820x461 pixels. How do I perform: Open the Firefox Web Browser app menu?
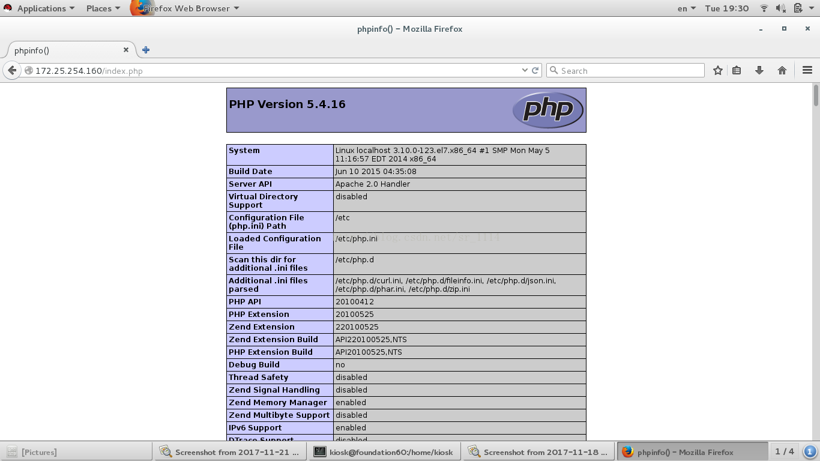click(185, 8)
